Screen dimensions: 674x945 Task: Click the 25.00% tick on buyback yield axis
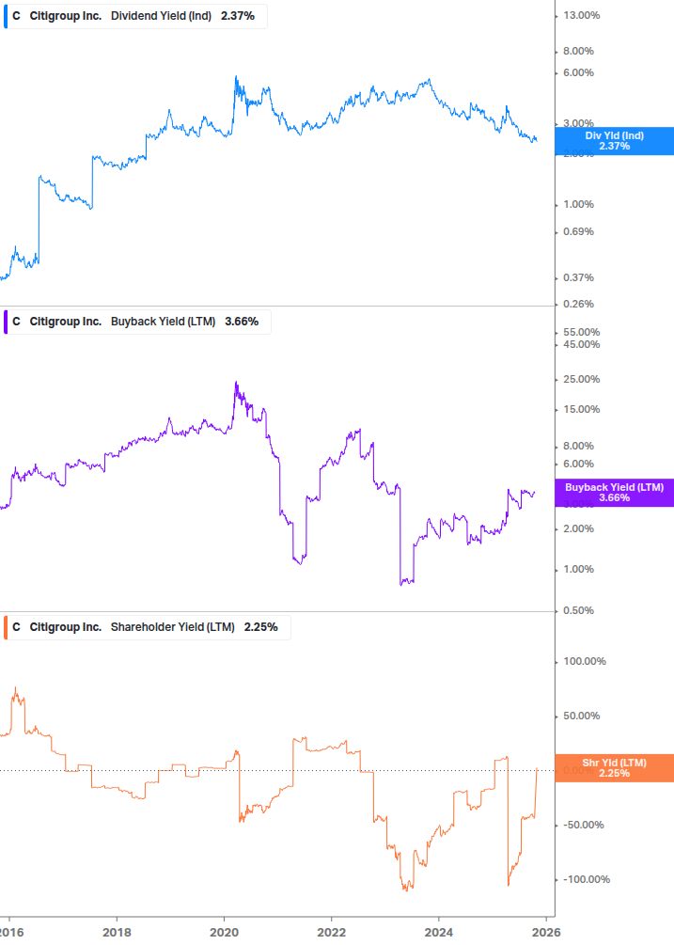pyautogui.click(x=581, y=379)
